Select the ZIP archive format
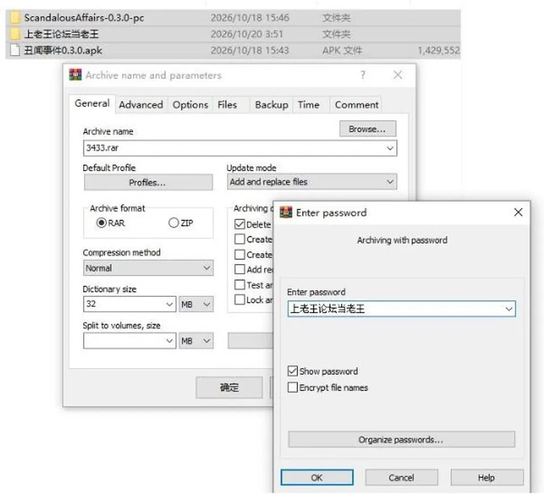This screenshot has height=494, width=544. (x=173, y=223)
